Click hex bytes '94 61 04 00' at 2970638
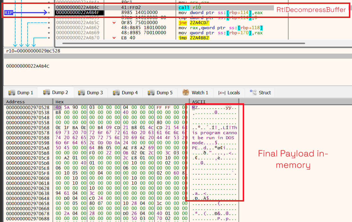352x222 pixels. pos(71,193)
